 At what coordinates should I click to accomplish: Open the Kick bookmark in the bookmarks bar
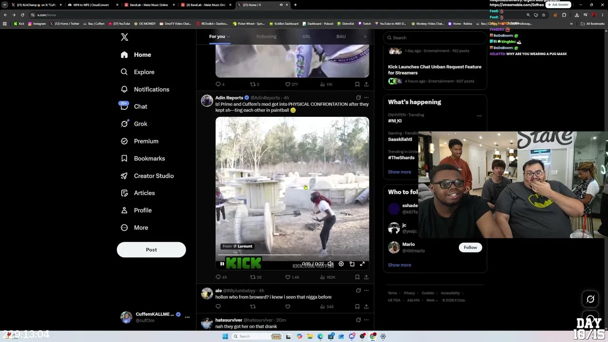[x=19, y=24]
